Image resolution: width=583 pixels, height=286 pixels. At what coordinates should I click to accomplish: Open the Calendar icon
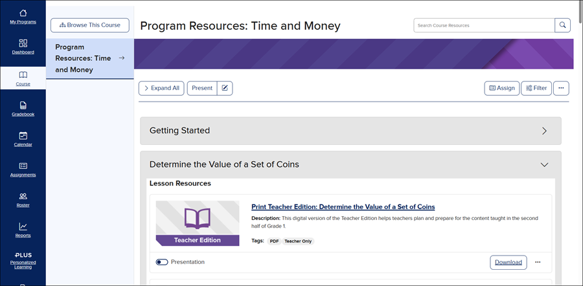pos(23,136)
